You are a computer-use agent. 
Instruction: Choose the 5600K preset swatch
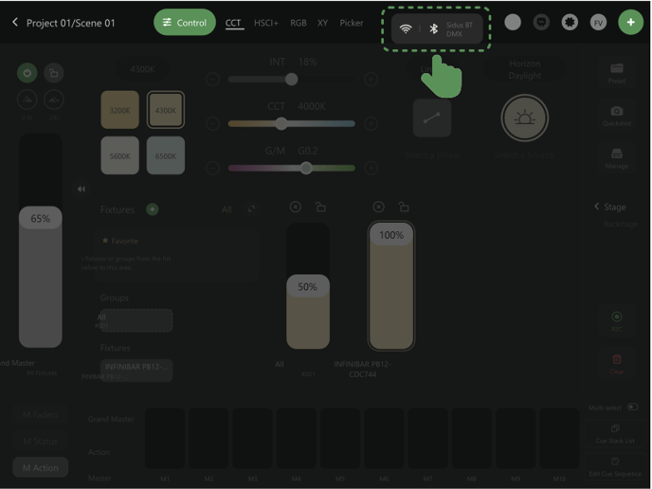click(x=119, y=155)
